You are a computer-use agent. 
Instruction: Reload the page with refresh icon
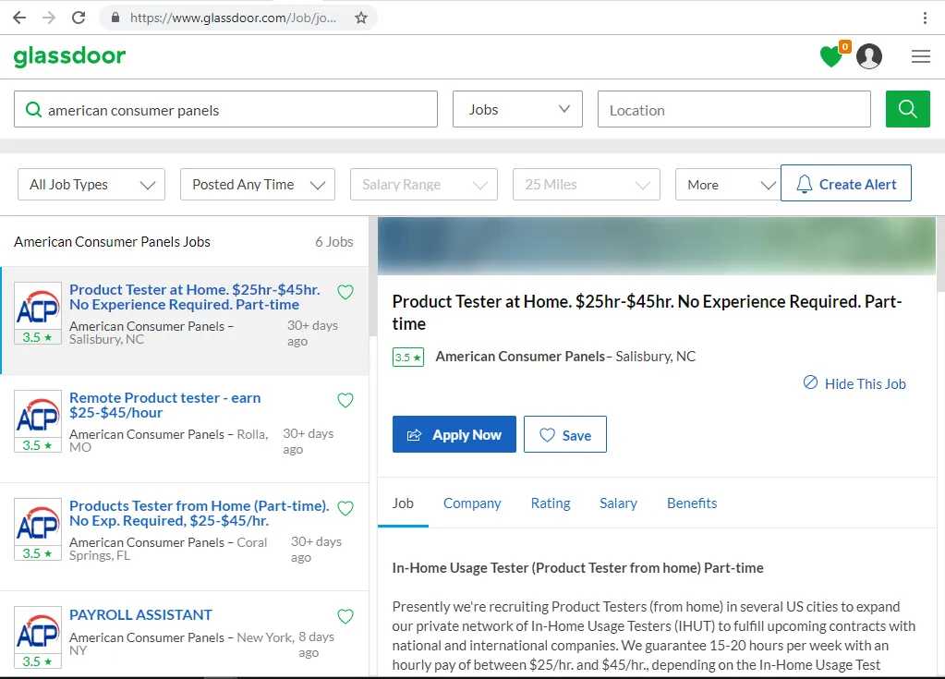pos(79,18)
